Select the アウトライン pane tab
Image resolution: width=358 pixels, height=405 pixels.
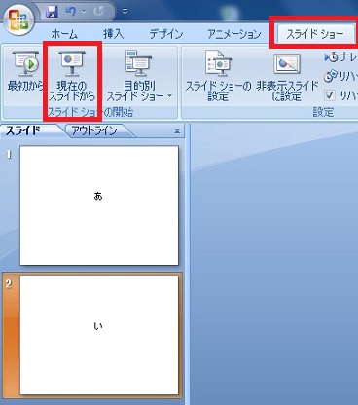[94, 130]
